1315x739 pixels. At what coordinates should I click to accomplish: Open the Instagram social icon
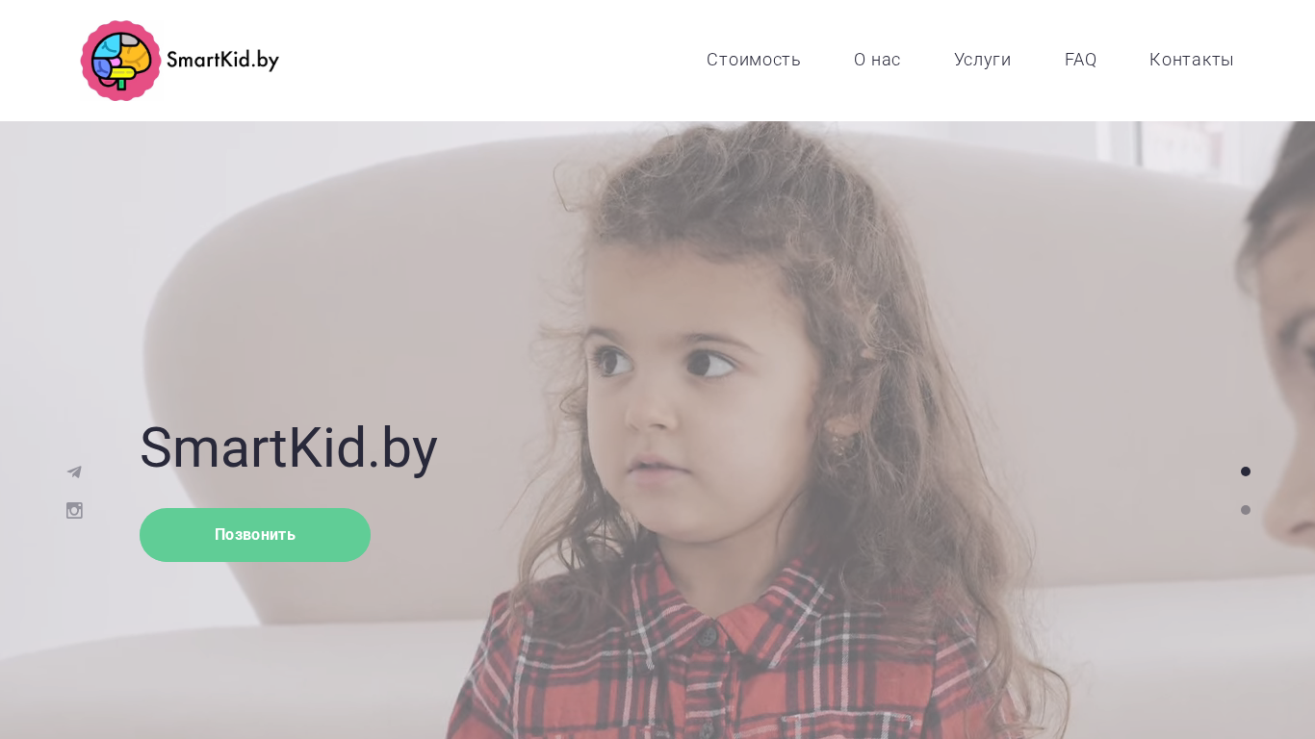click(x=74, y=510)
